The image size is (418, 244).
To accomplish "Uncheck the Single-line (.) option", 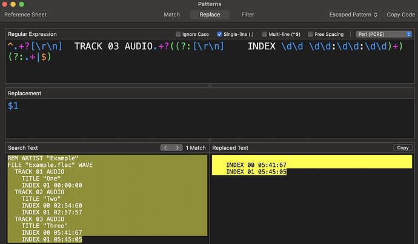I will tap(219, 34).
